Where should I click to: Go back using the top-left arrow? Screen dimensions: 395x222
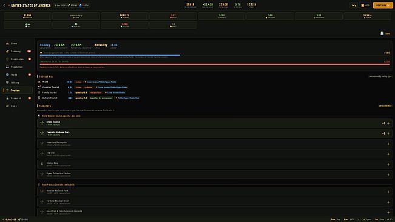pos(4,5)
